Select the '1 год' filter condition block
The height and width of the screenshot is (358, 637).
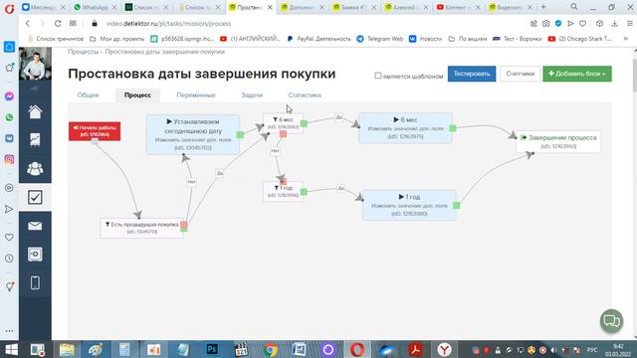283,192
